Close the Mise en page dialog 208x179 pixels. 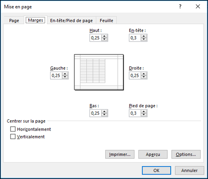pyautogui.click(x=198, y=6)
